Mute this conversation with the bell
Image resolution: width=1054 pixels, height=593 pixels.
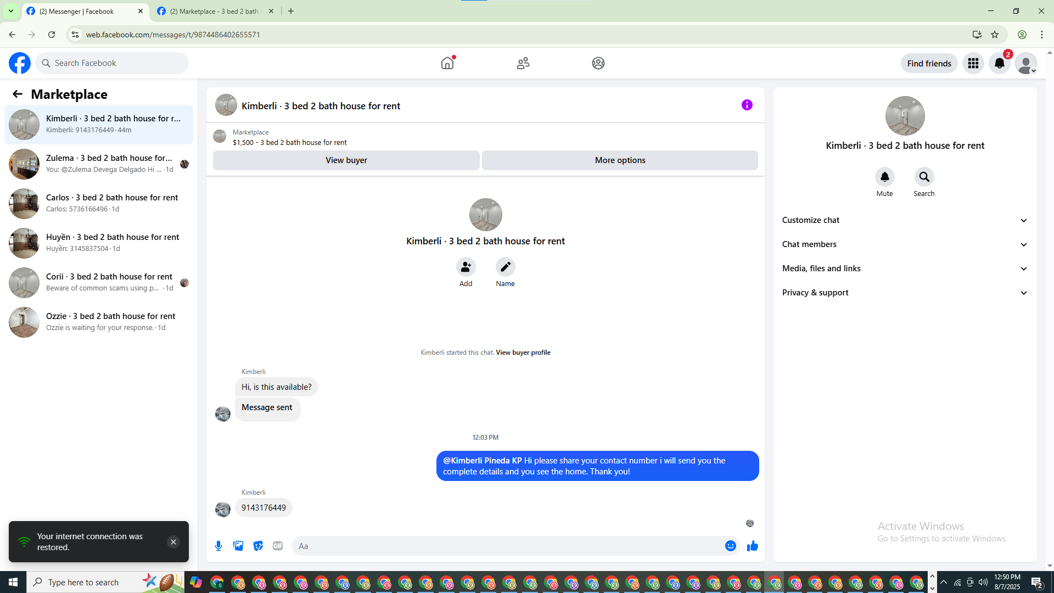click(884, 177)
